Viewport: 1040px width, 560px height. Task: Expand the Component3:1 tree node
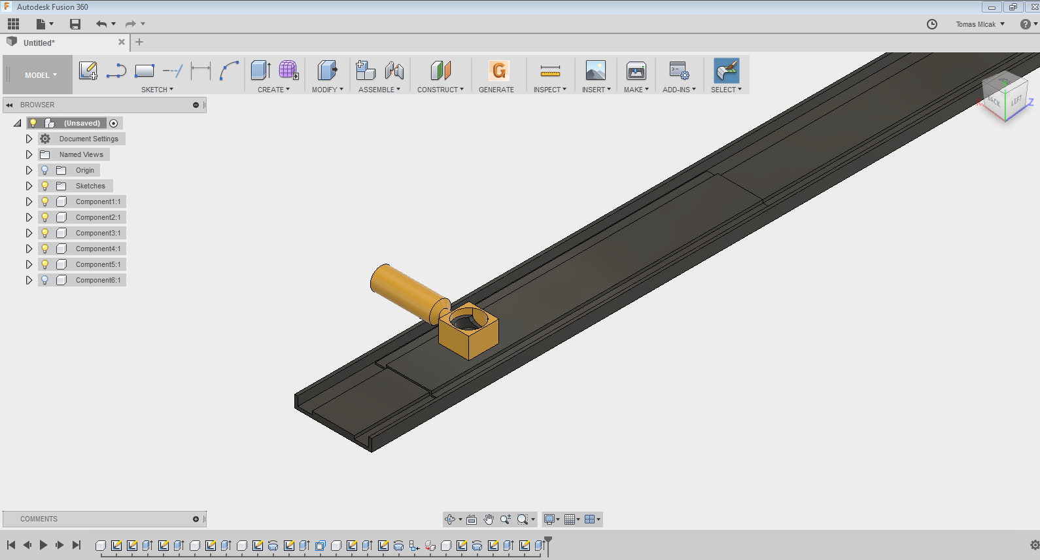pos(29,233)
